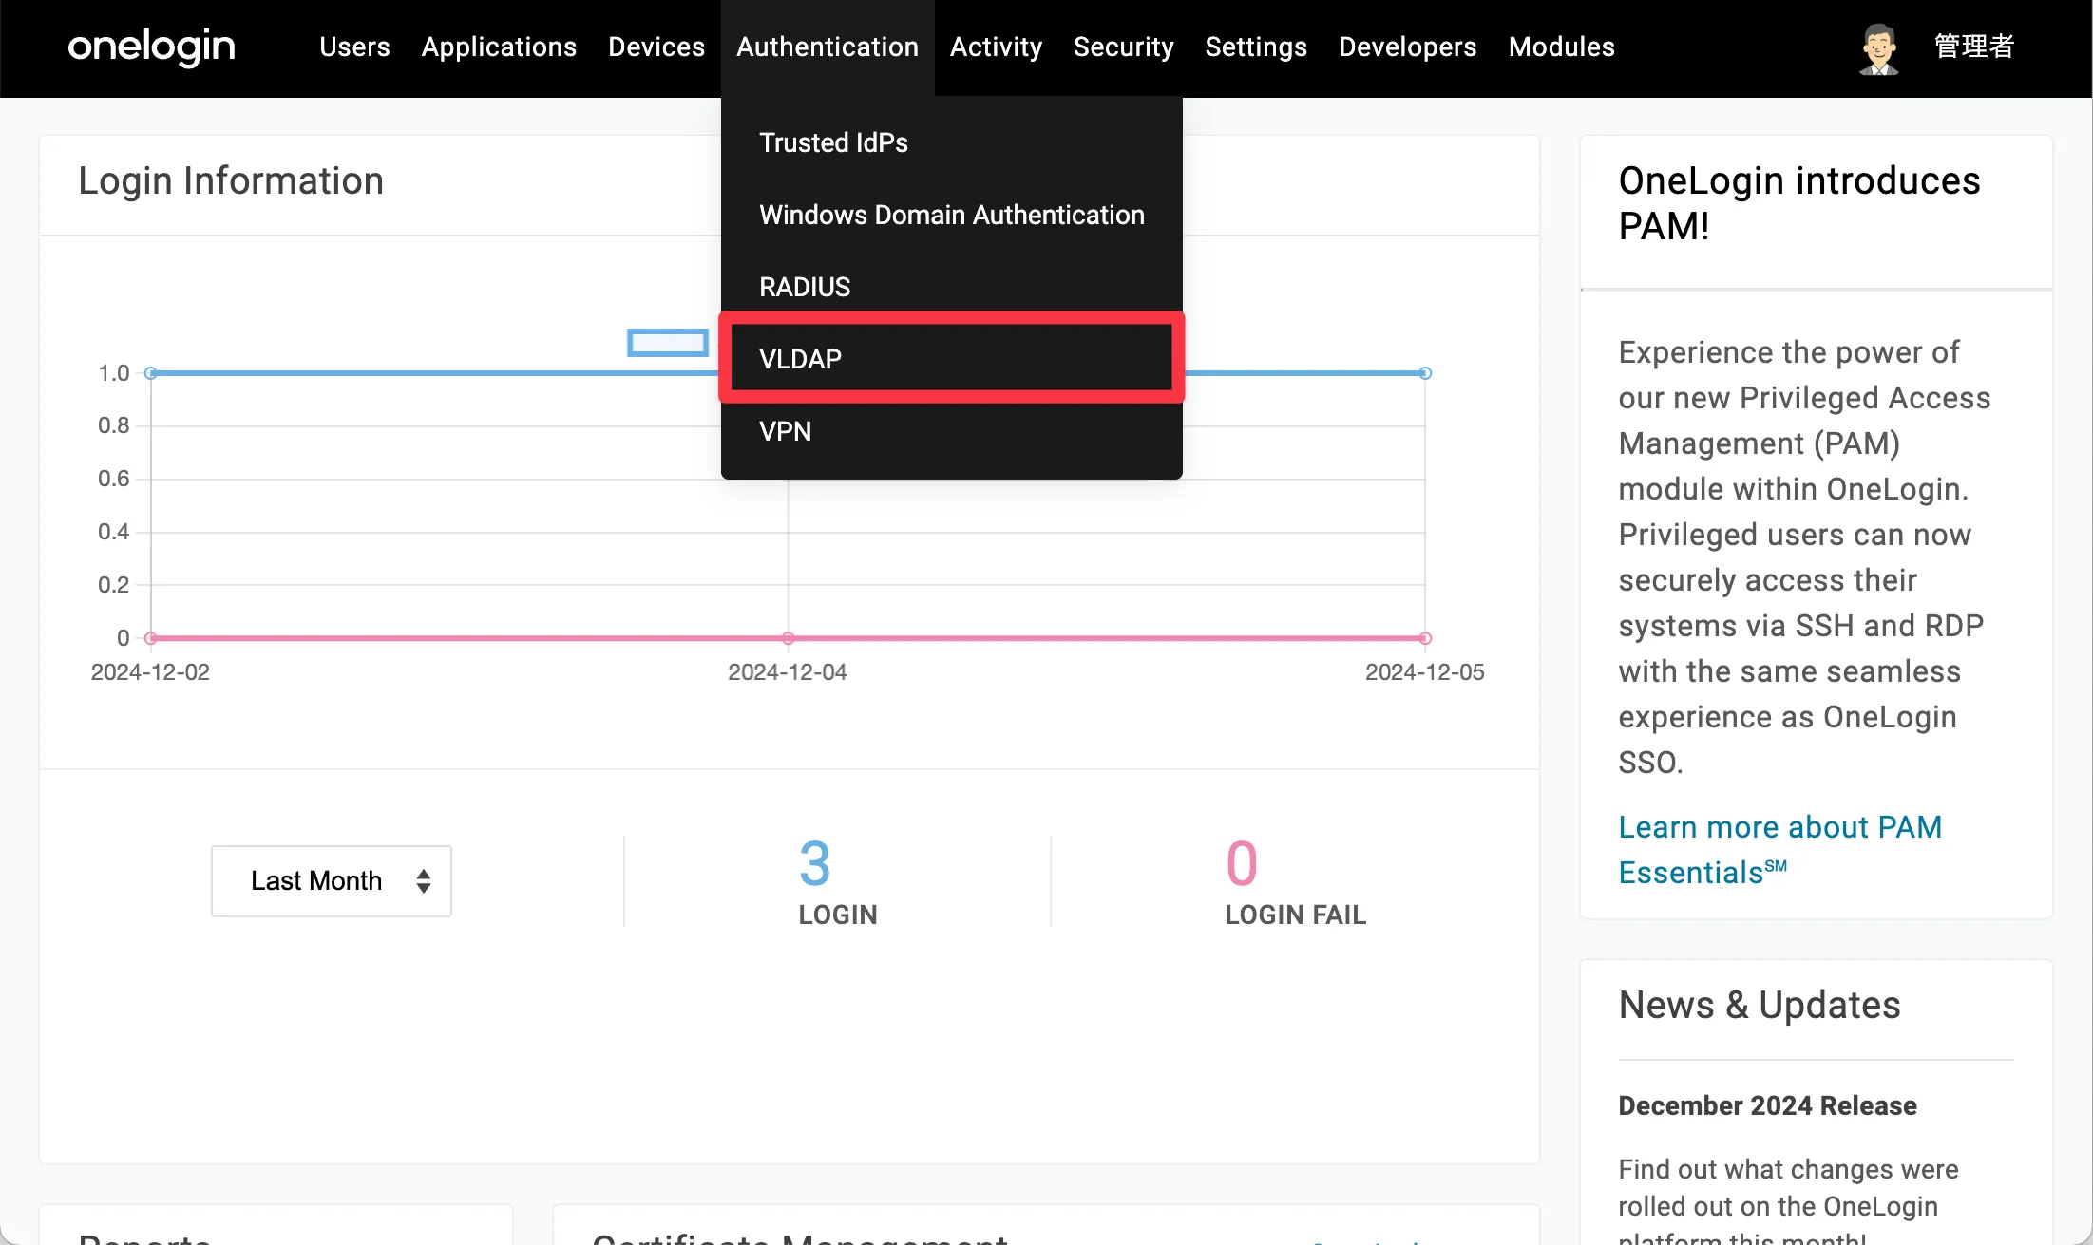This screenshot has height=1245, width=2093.
Task: Click the onelogin logo
Action: pyautogui.click(x=151, y=47)
